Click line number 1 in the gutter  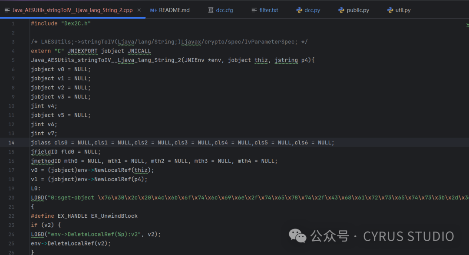13,23
